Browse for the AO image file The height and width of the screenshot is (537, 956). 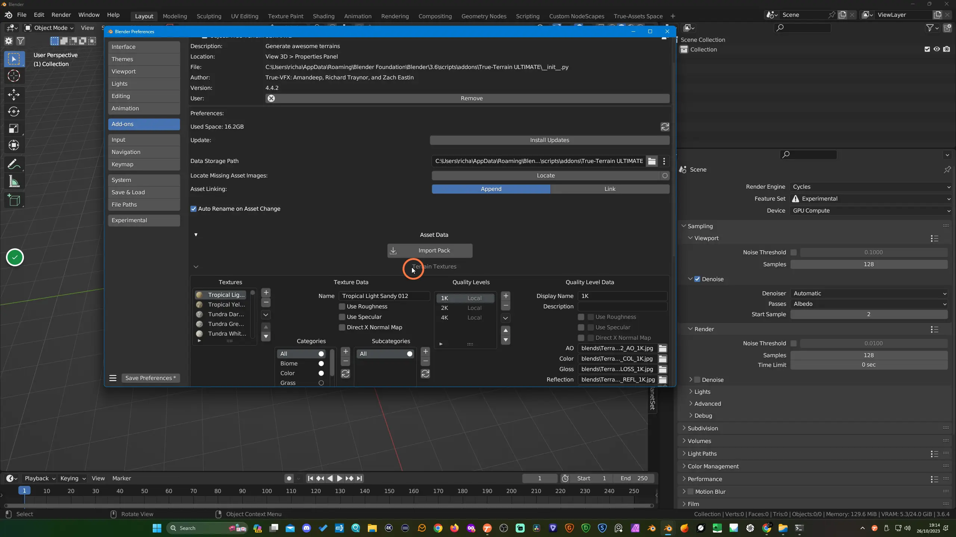(x=663, y=348)
